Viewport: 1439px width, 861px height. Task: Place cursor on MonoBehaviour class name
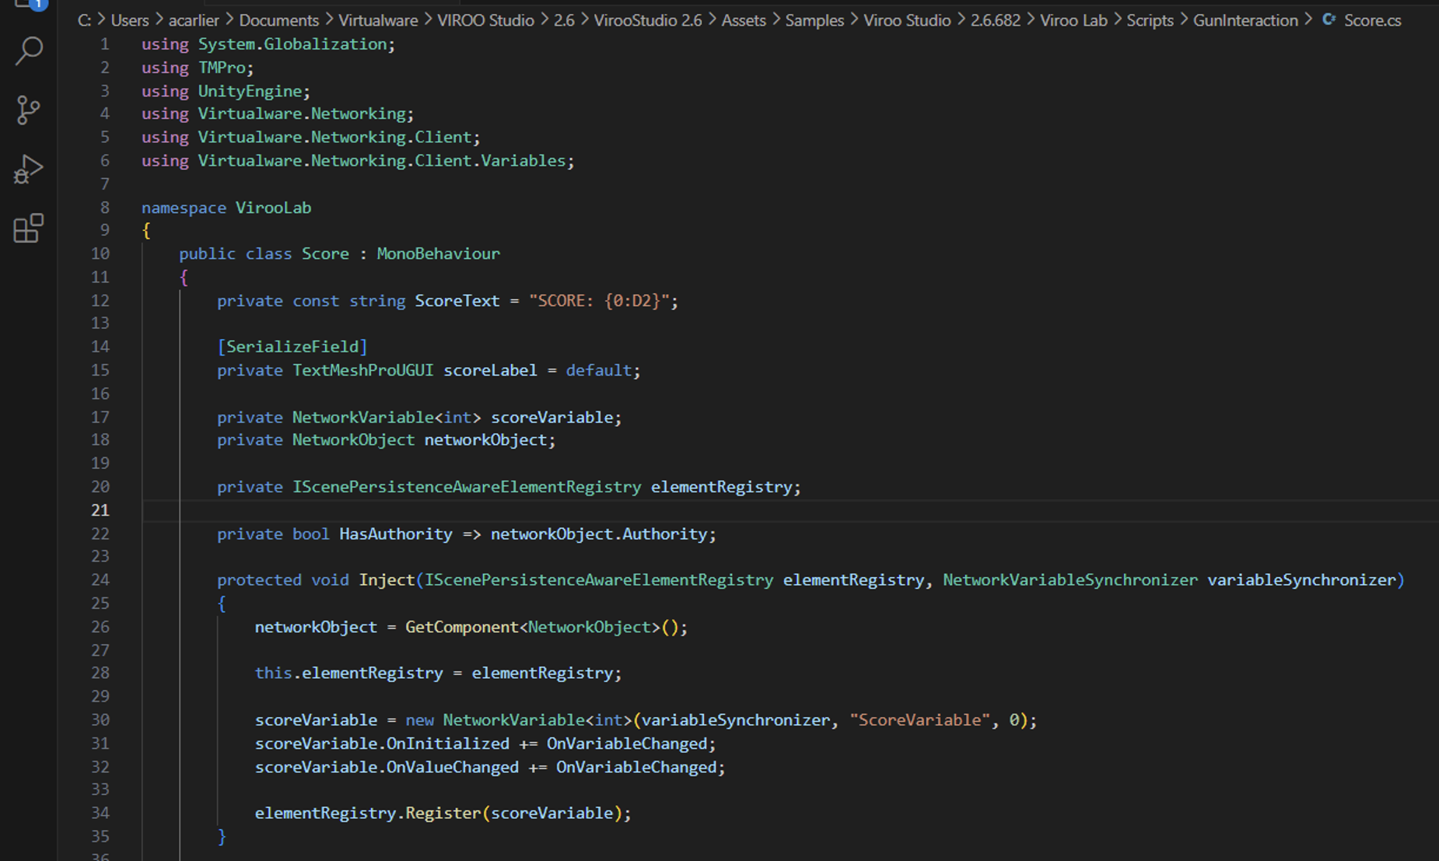[438, 254]
